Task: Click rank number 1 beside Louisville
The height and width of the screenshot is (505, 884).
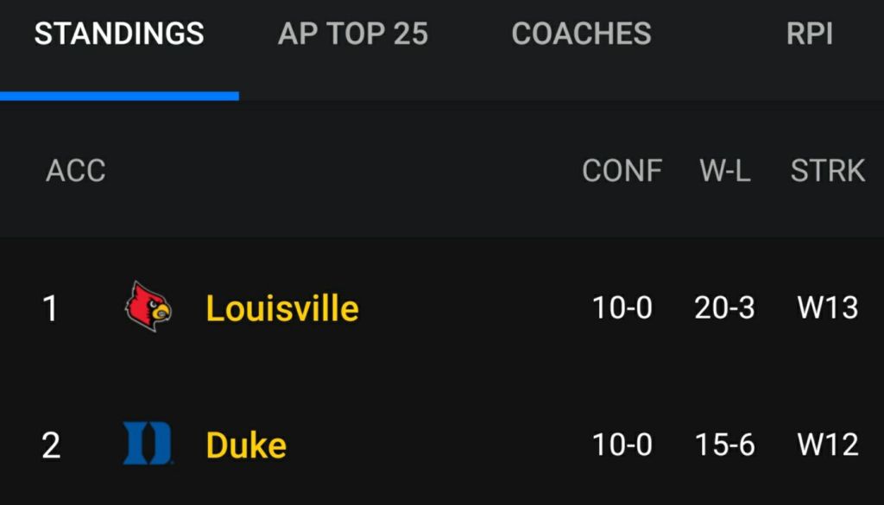Action: (51, 308)
